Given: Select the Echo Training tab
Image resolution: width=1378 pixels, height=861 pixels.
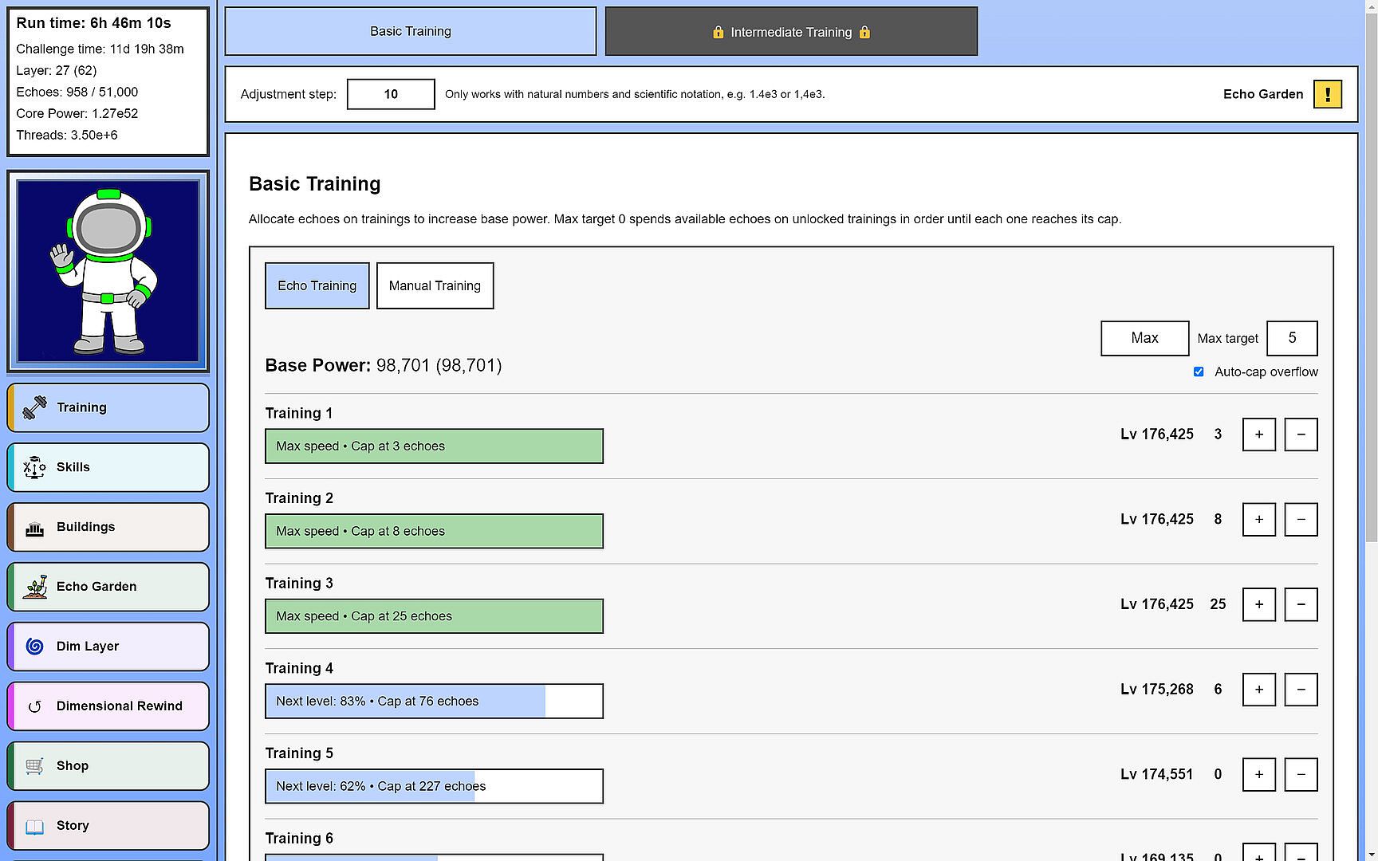Looking at the screenshot, I should coord(317,285).
